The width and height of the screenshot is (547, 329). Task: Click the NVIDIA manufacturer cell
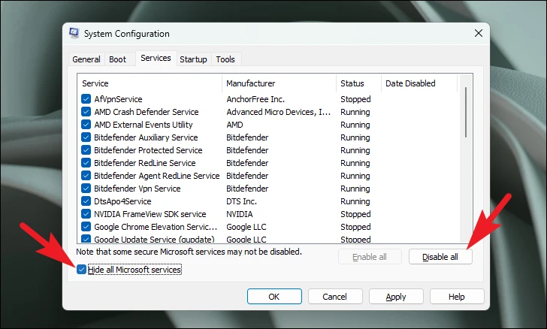coord(239,214)
